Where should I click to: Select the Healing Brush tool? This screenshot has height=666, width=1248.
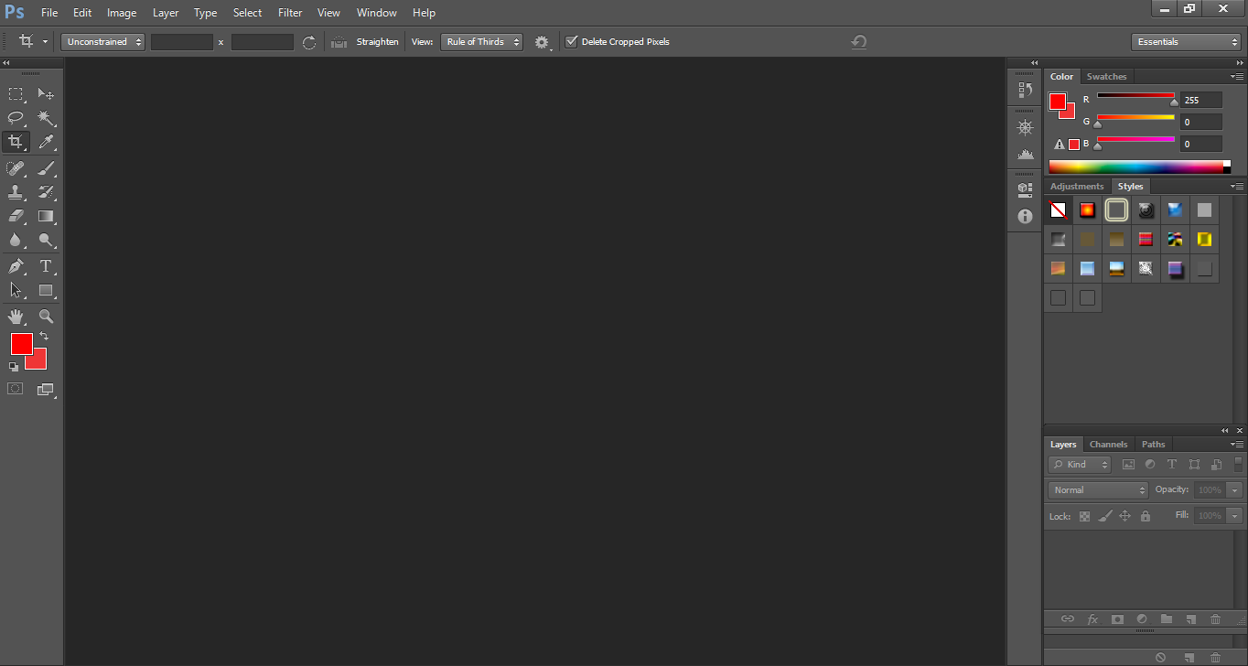coord(16,167)
